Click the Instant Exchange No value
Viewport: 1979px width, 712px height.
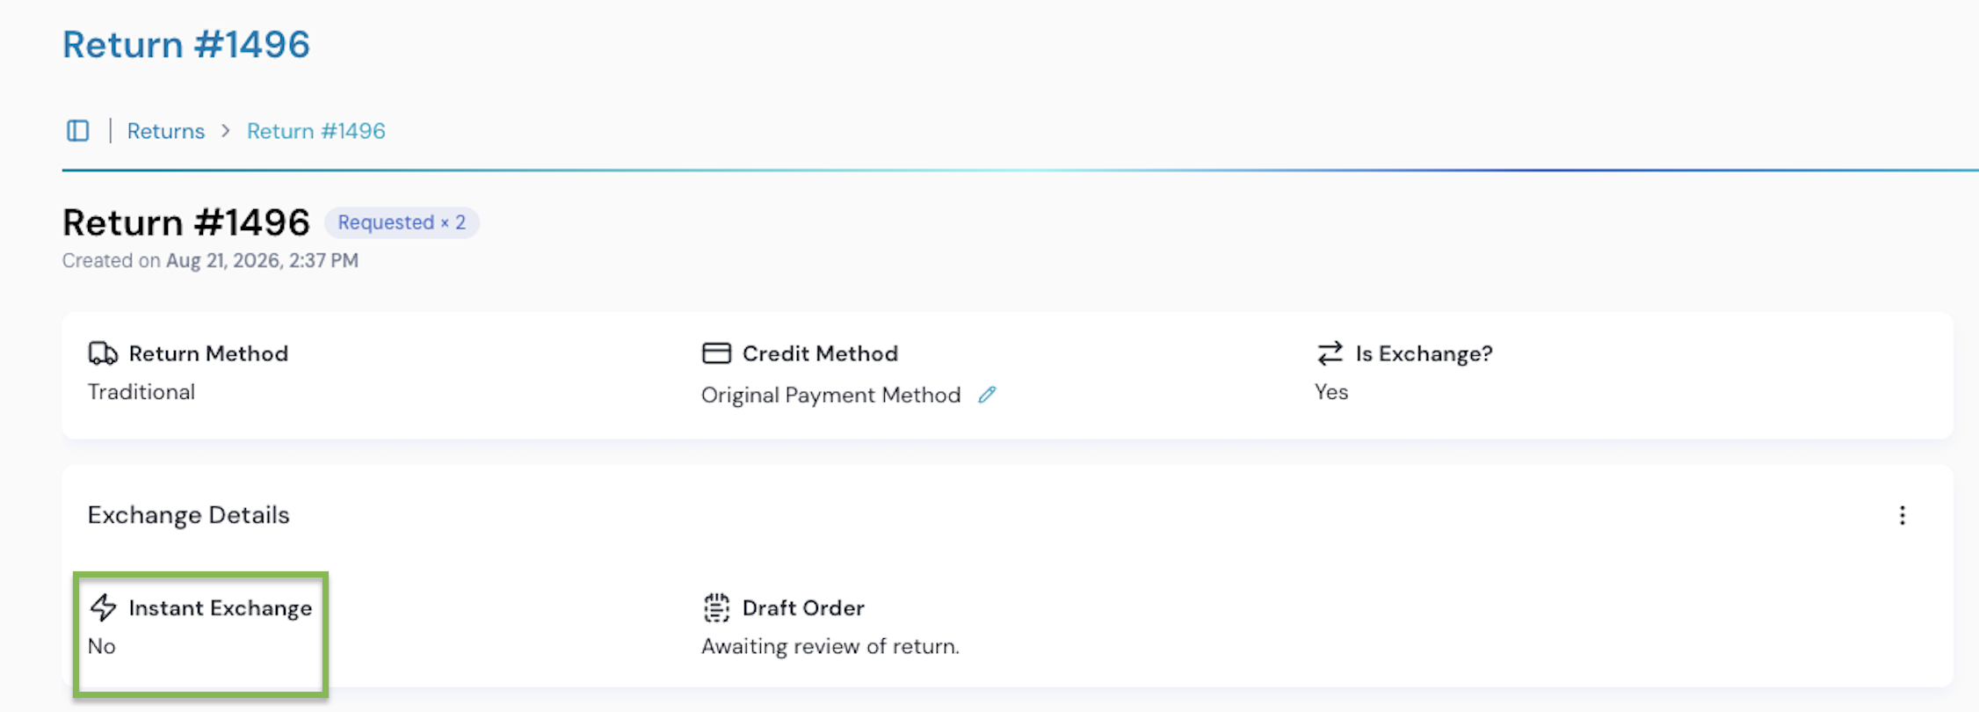(102, 646)
